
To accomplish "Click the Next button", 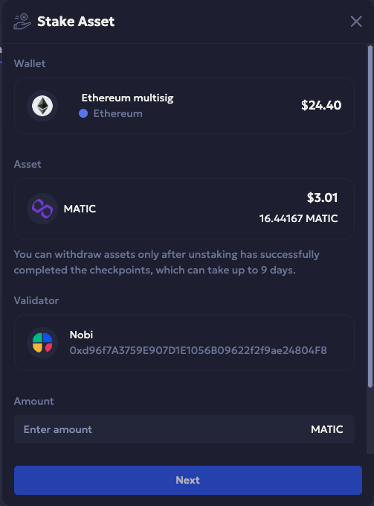I will pyautogui.click(x=188, y=480).
